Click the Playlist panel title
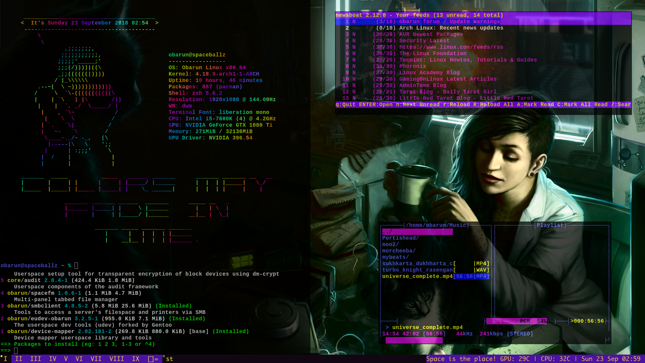 [x=550, y=225]
